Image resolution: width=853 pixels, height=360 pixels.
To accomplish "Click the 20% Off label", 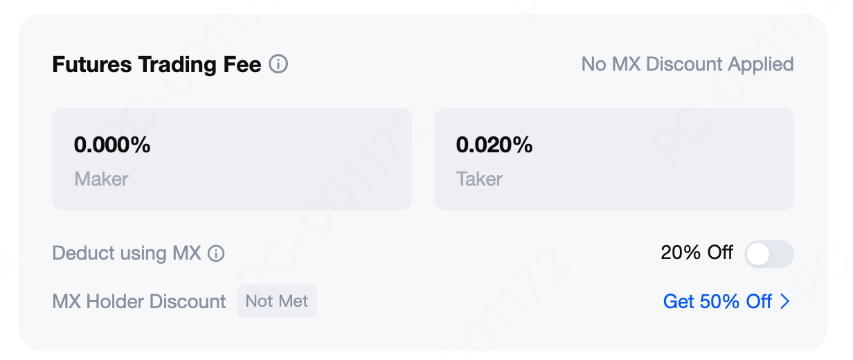I will pos(697,253).
